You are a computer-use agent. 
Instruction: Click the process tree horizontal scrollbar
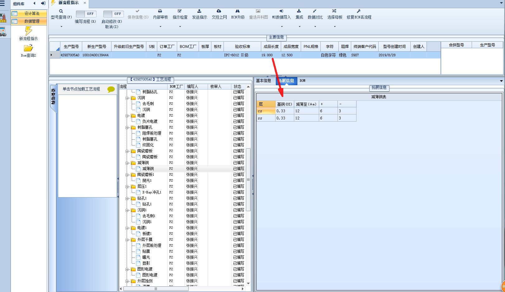point(156,289)
